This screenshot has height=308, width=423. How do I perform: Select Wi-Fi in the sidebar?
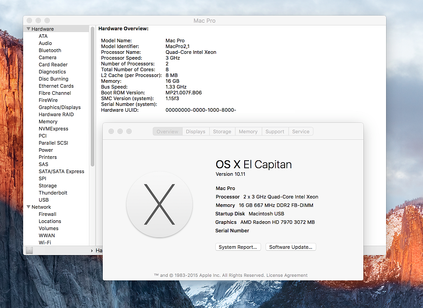45,243
